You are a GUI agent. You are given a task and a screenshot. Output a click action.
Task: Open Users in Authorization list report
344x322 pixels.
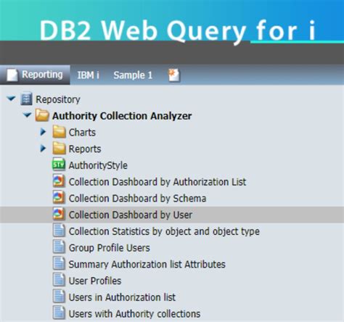click(x=122, y=297)
